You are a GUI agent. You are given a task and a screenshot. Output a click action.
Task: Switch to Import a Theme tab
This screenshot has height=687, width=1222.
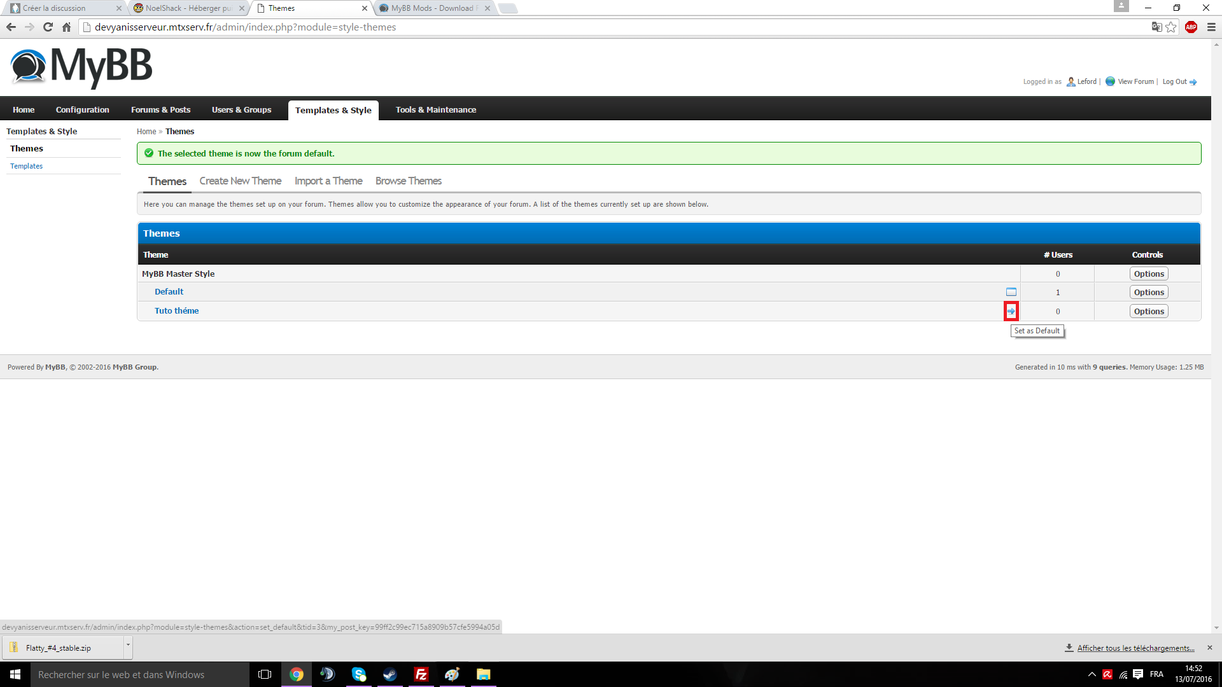pos(328,181)
